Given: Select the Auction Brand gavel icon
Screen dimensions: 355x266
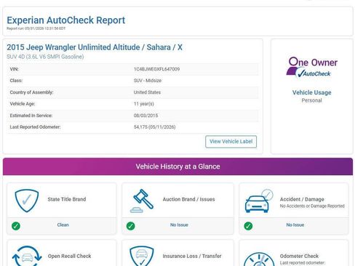Looking at the screenshot, I should coord(142,201).
